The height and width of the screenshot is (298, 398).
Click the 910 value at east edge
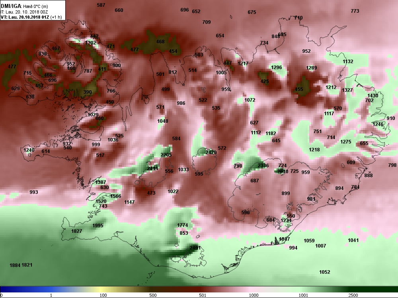(391, 118)
